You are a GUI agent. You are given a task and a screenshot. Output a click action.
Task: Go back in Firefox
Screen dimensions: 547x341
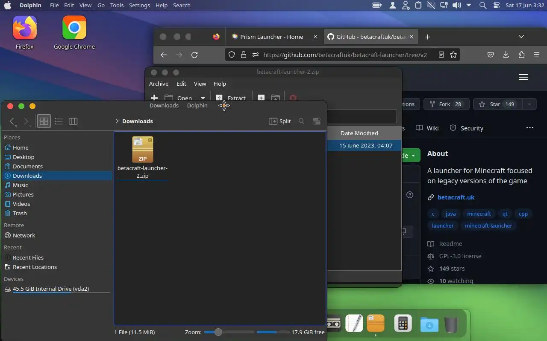(164, 55)
